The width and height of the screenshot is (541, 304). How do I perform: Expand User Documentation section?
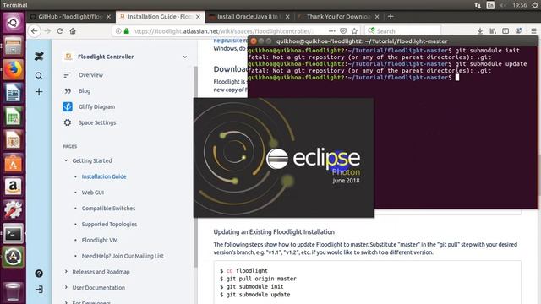(x=66, y=287)
